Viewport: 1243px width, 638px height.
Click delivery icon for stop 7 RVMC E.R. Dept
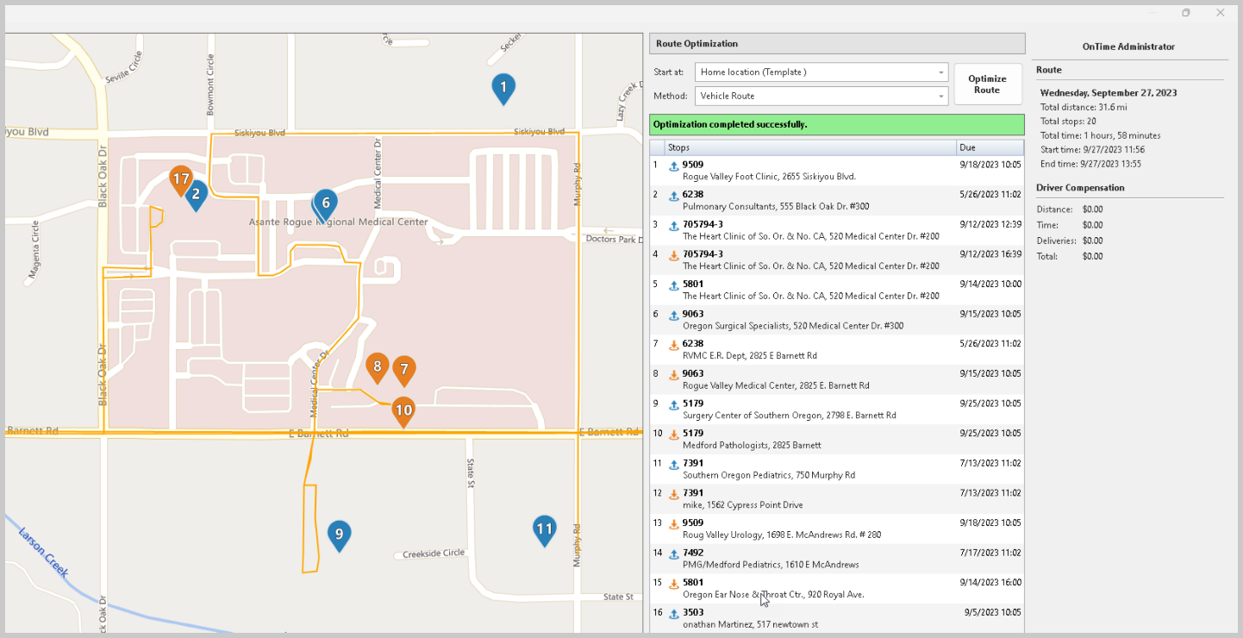674,345
